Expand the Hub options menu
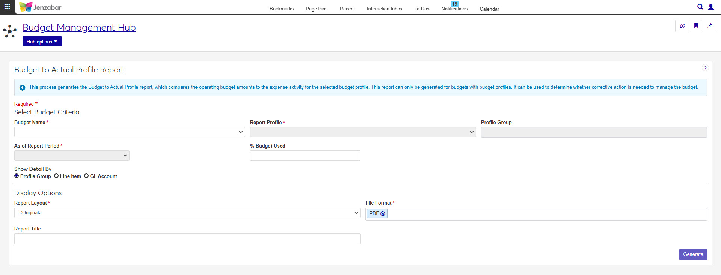This screenshot has height=275, width=721. coord(42,42)
